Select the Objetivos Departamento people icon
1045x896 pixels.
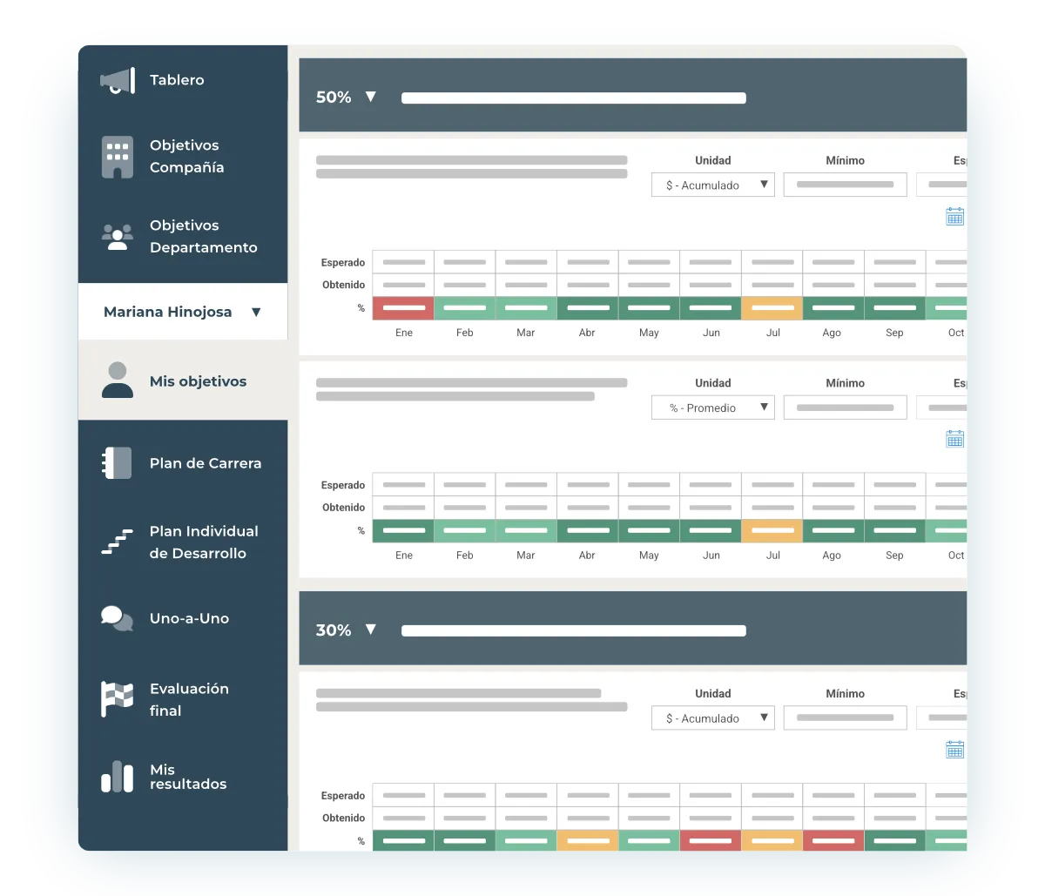(x=117, y=236)
